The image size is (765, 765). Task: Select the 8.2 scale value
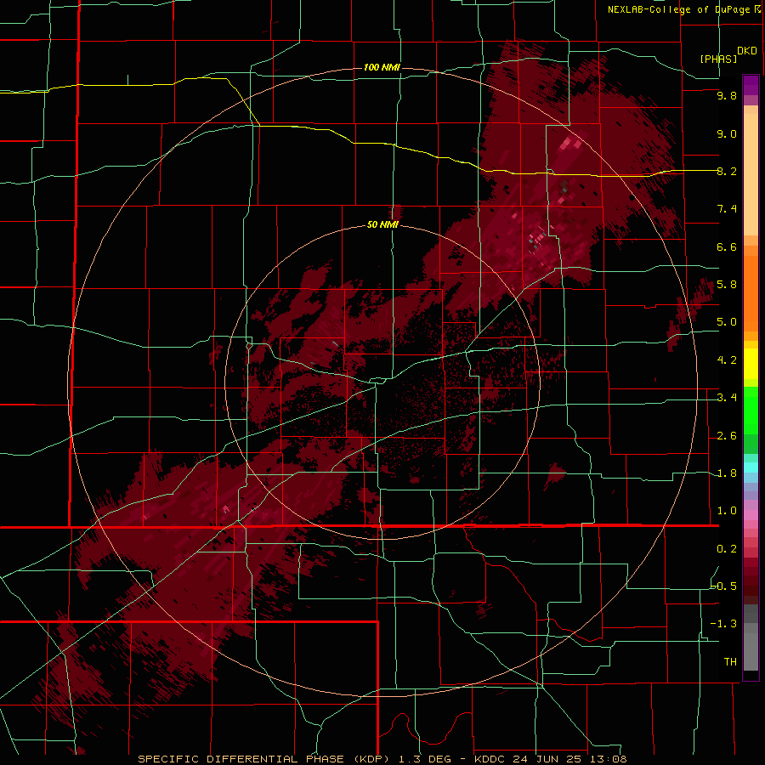[727, 171]
